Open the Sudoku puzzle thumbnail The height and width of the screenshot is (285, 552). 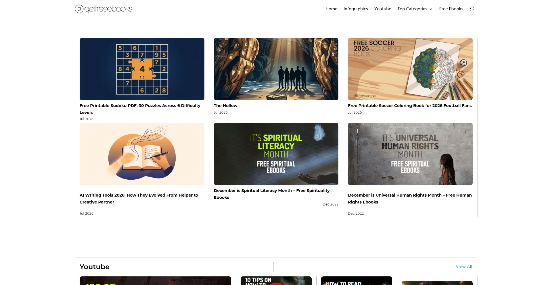142,69
